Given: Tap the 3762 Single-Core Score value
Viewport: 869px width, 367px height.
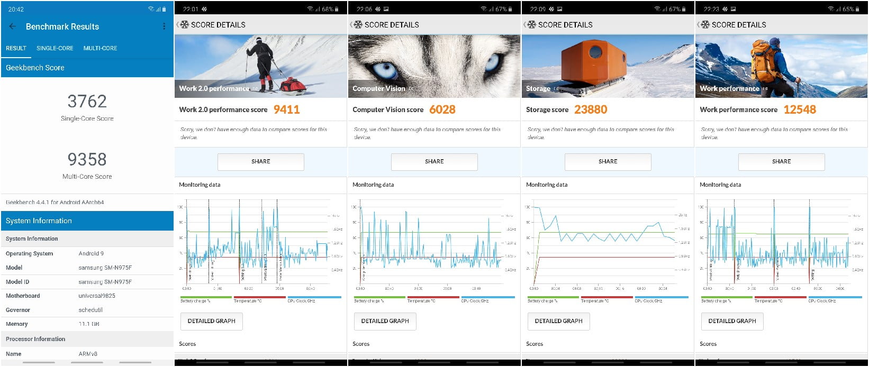Looking at the screenshot, I should pos(87,102).
